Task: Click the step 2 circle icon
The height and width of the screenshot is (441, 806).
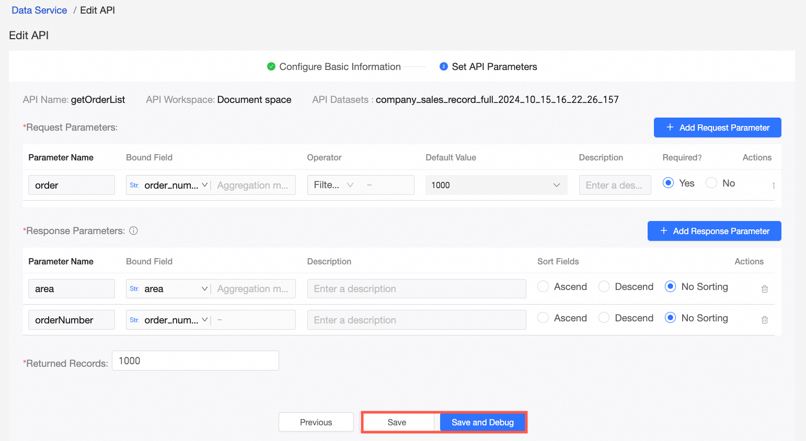Action: click(444, 66)
